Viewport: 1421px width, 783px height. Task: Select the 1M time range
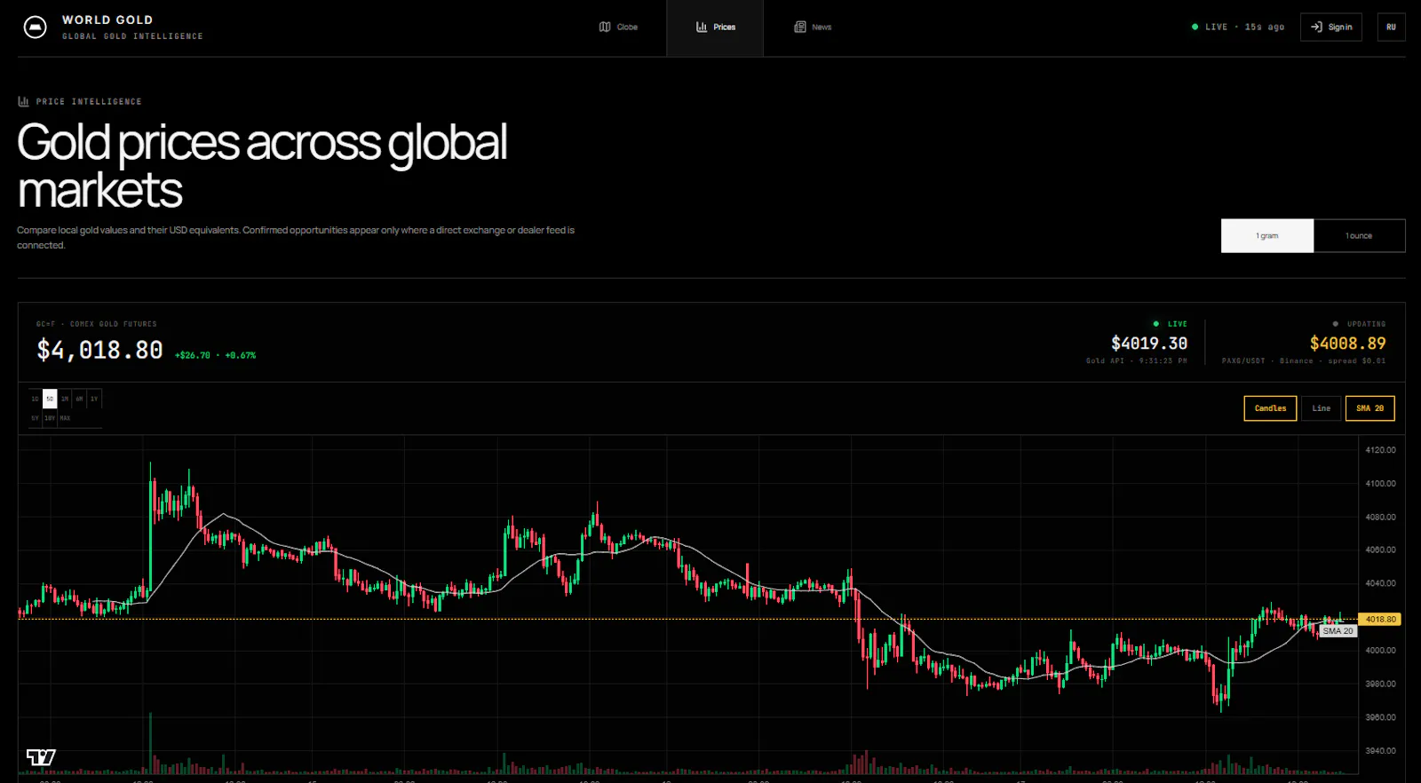(x=65, y=399)
